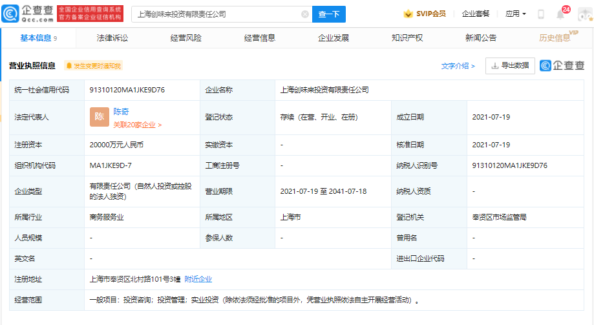Expand 关联20家企业 related companies

coord(137,125)
